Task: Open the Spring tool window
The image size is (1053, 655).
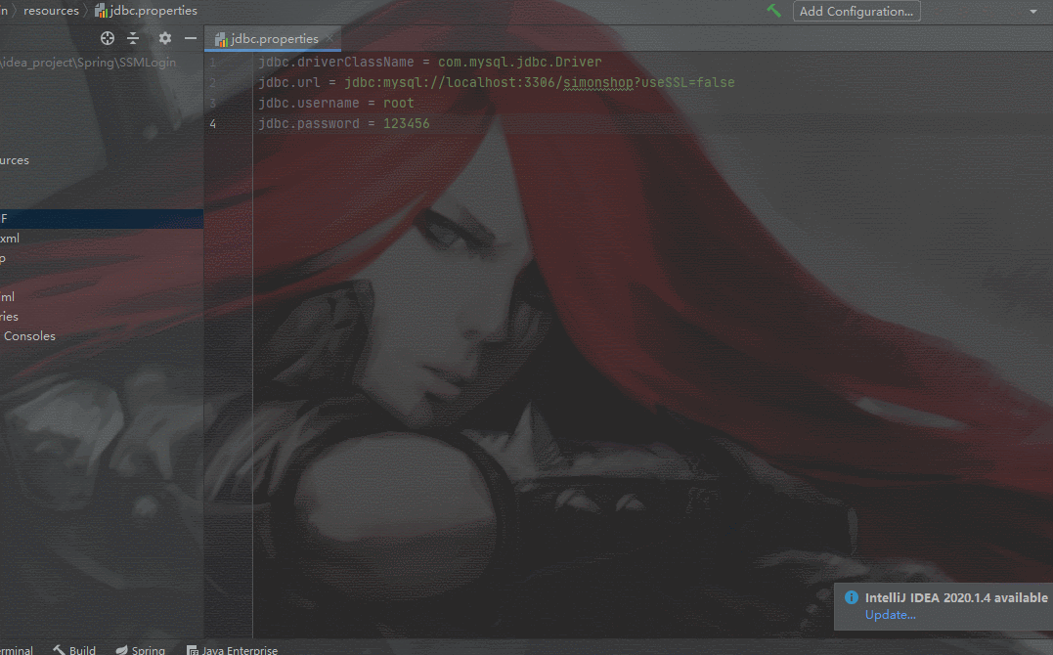Action: pos(141,650)
